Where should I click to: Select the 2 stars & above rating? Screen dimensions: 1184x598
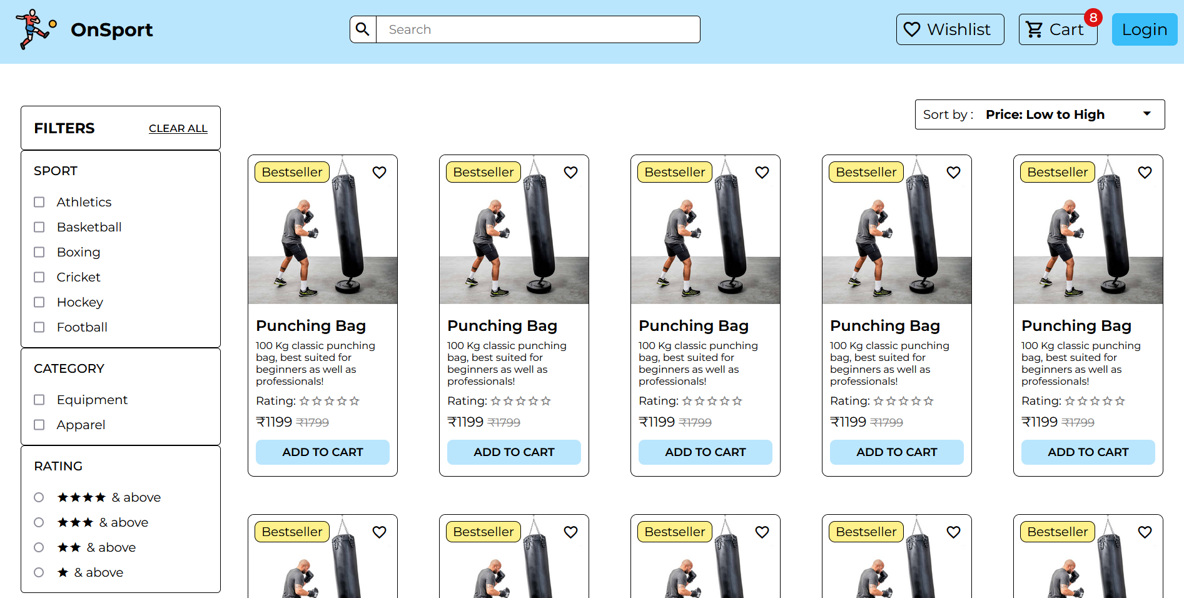point(39,547)
